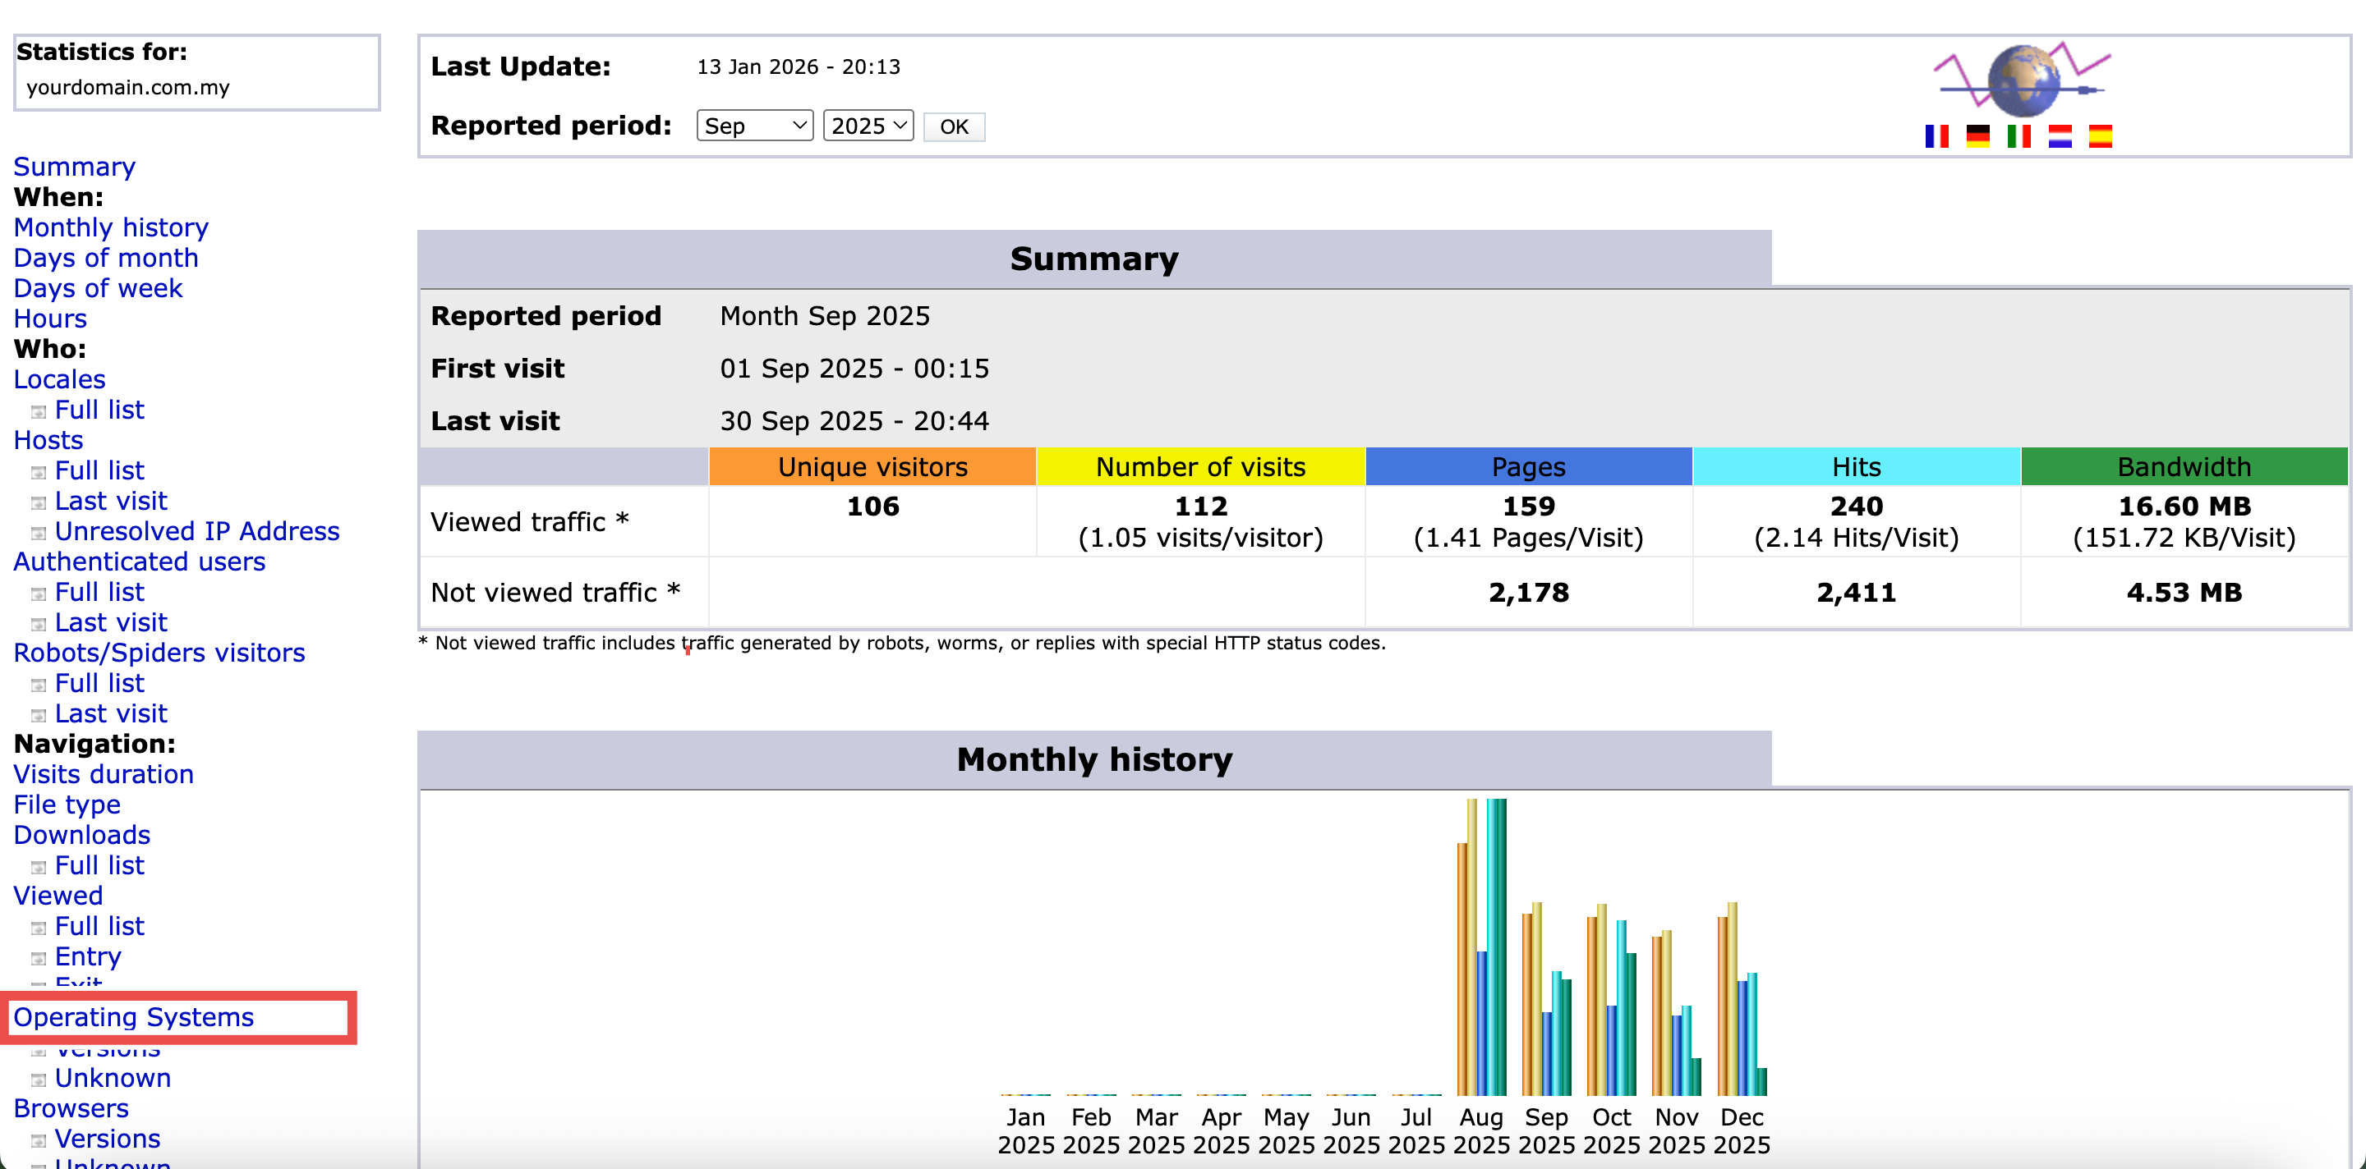2366x1169 pixels.
Task: Switch AWStats language to French
Action: (1937, 137)
